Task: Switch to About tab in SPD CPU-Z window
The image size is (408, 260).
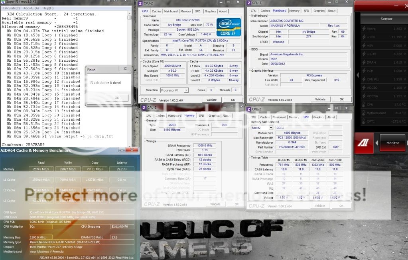Action: (331, 117)
